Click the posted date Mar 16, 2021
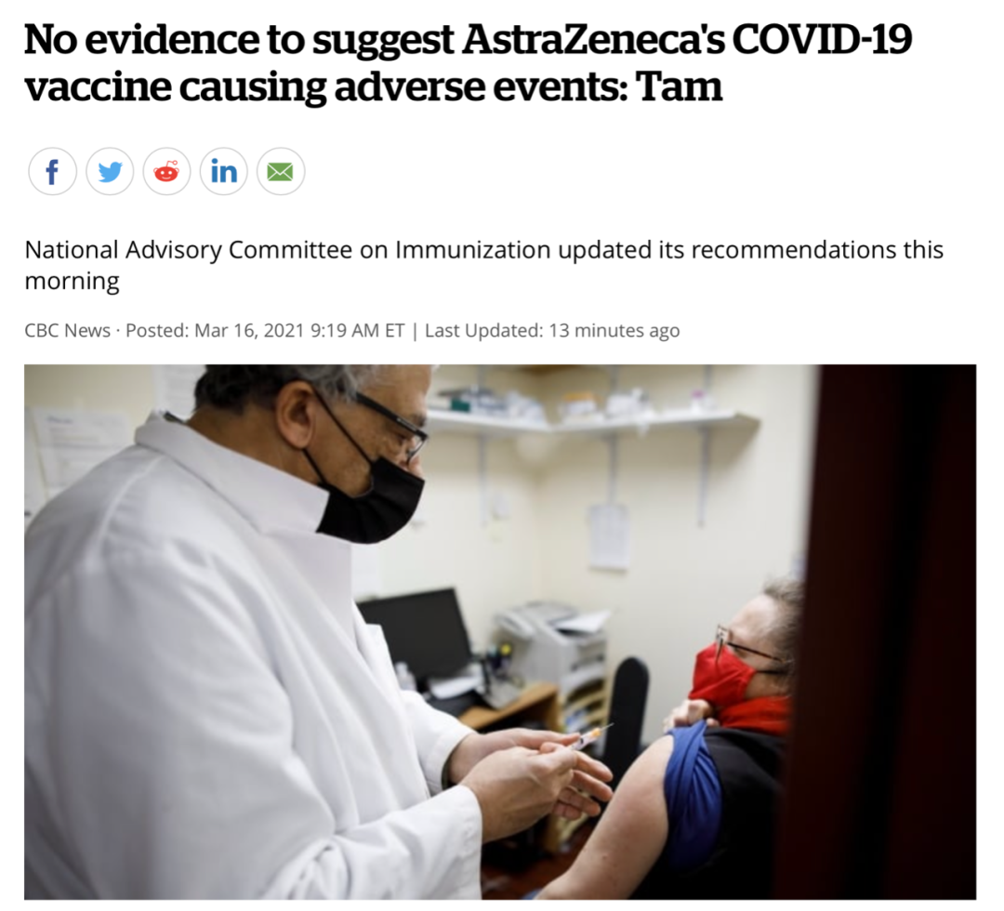 coord(249,330)
